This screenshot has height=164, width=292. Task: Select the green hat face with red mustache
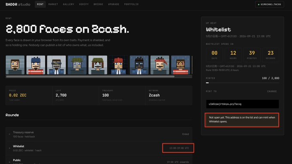(98, 65)
